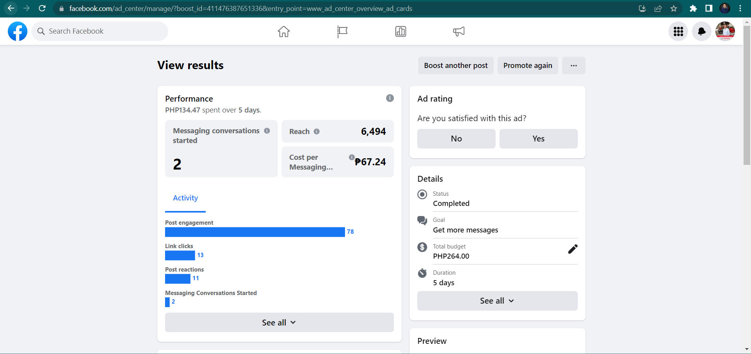Open the account profile picture menu
The image size is (751, 354).
click(x=725, y=31)
